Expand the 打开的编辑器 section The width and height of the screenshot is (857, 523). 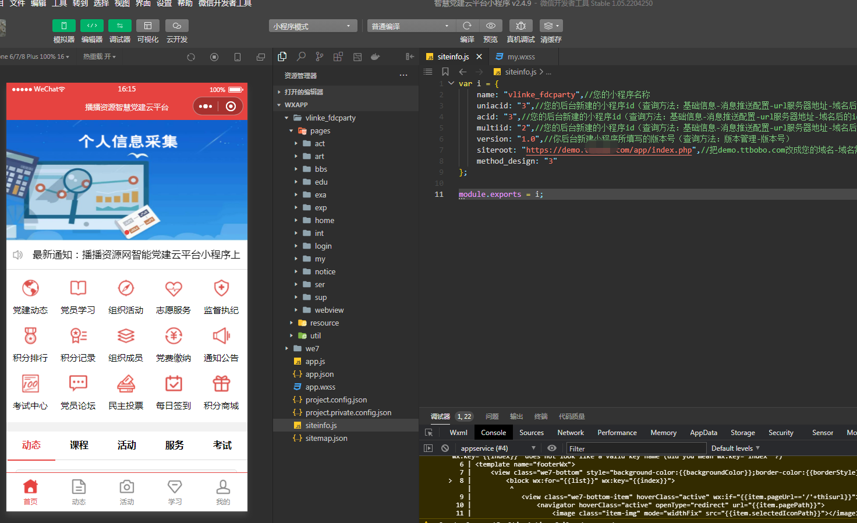click(346, 92)
